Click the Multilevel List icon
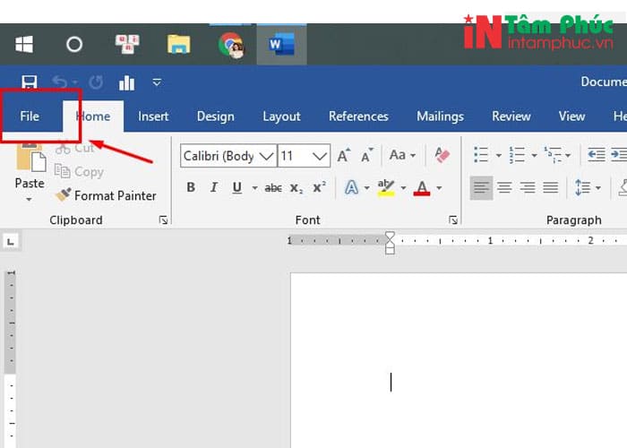The image size is (627, 448). click(x=553, y=155)
